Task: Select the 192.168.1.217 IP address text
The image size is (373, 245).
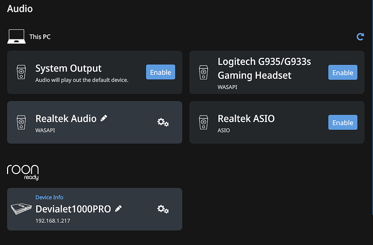Action: click(x=53, y=221)
